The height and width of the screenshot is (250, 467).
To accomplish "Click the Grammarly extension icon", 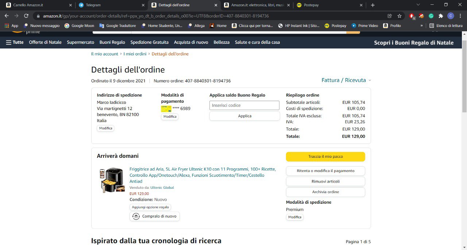I will coord(431,16).
